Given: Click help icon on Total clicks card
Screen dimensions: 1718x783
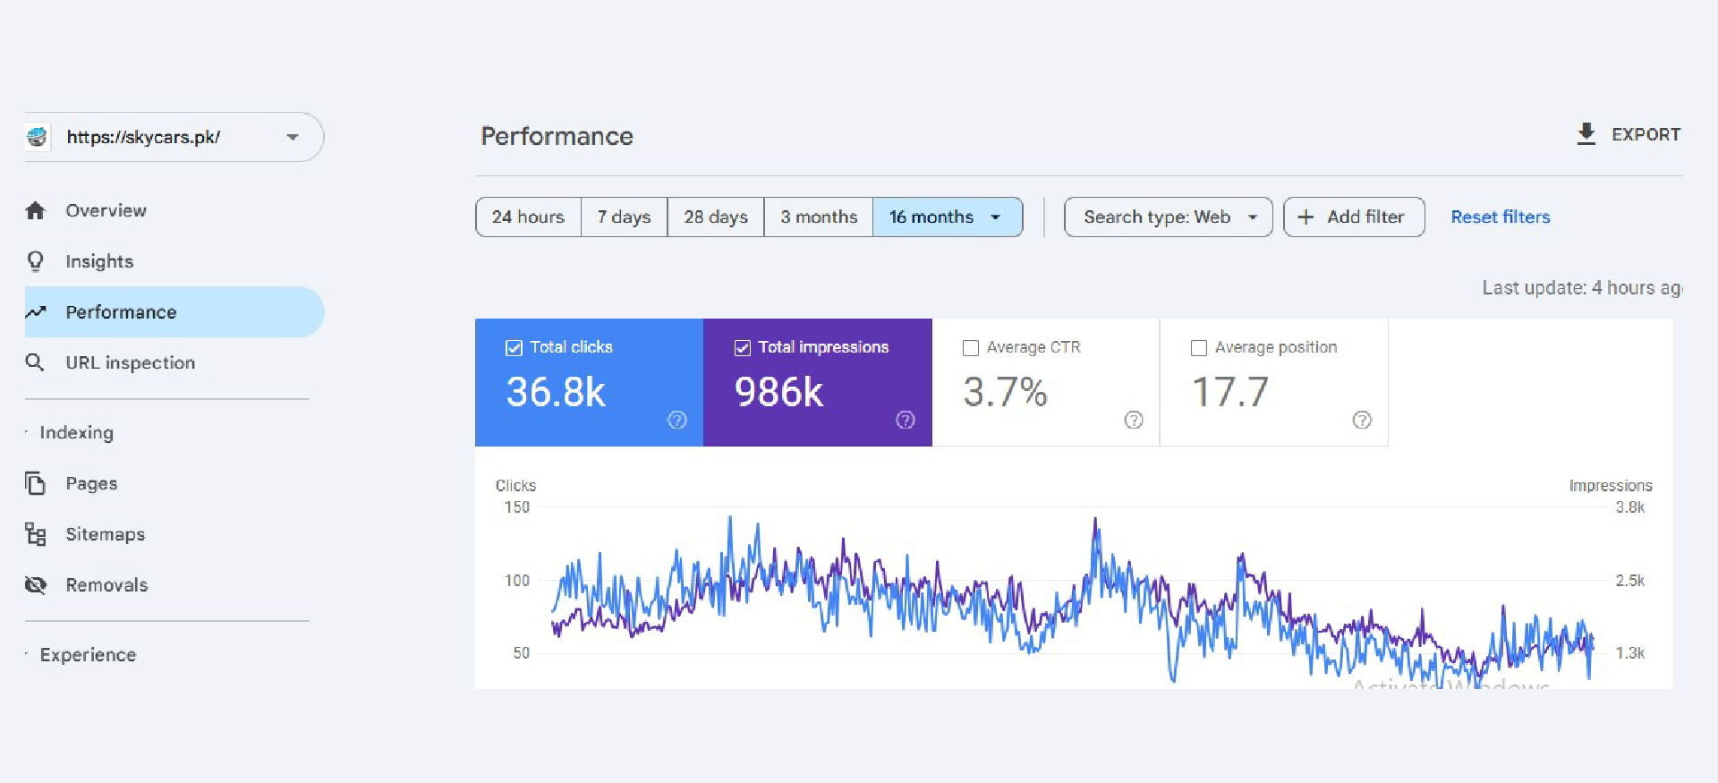Looking at the screenshot, I should [x=677, y=420].
